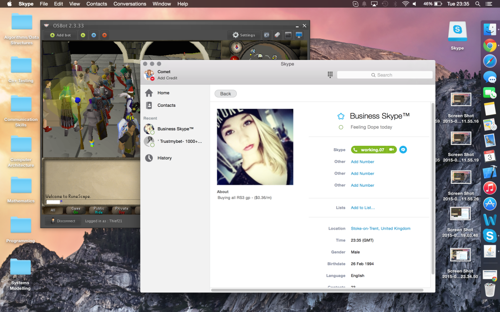Click the play bot button in OSBot

point(83,35)
